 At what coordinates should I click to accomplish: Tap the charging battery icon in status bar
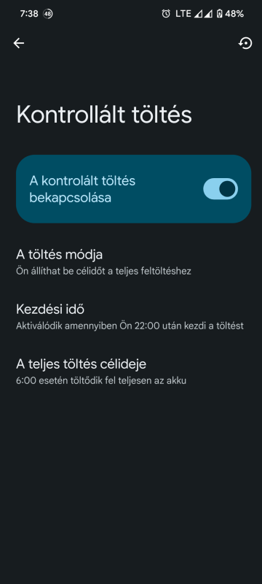point(219,14)
